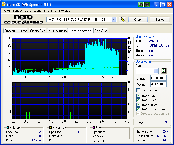Switch to the ScanDisc tab
174x145 pixels.
(101, 31)
